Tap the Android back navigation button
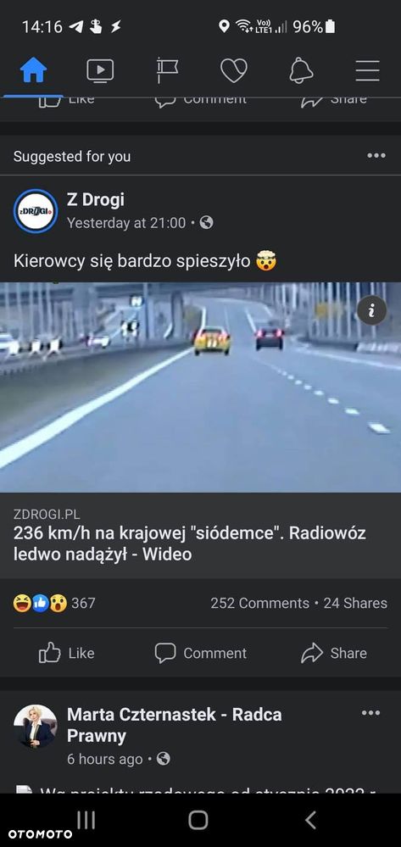This screenshot has height=847, width=401. tap(310, 820)
